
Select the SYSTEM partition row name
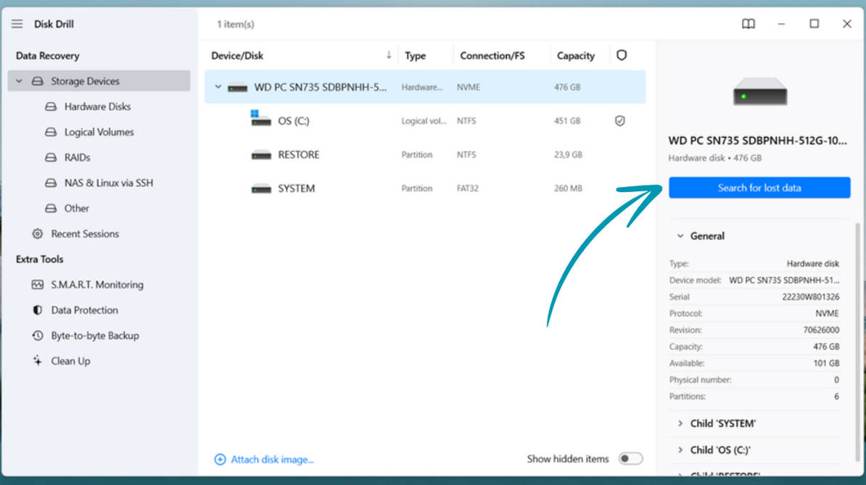coord(297,188)
